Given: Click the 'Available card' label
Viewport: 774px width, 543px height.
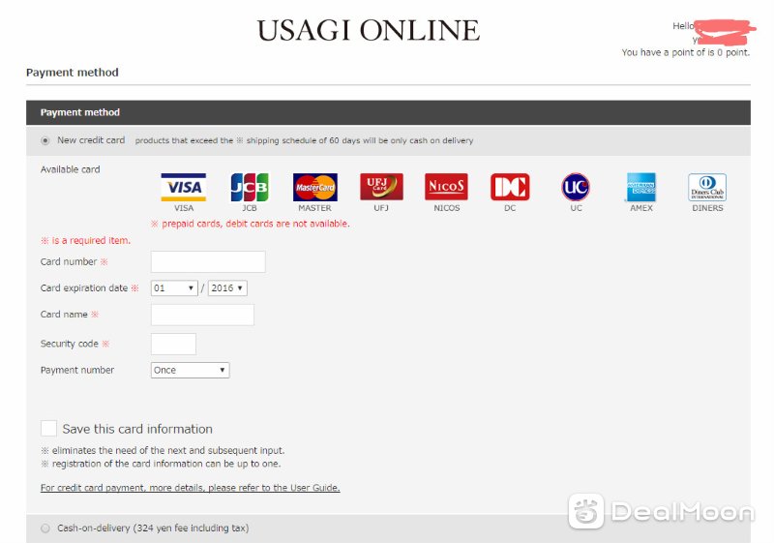Looking at the screenshot, I should click(x=70, y=169).
